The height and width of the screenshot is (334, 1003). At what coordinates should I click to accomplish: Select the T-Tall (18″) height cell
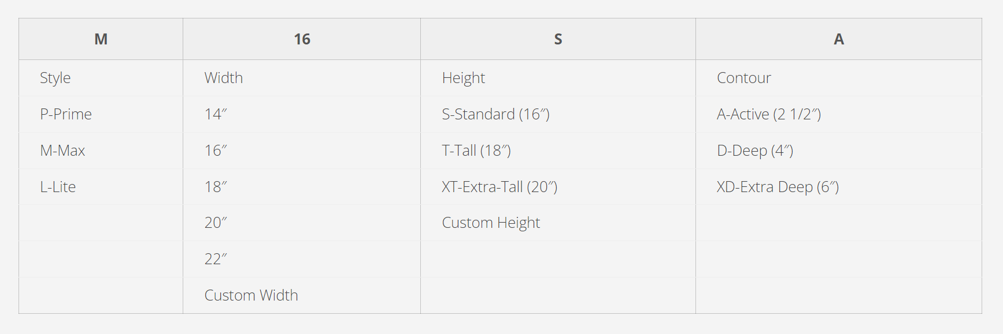(x=476, y=151)
